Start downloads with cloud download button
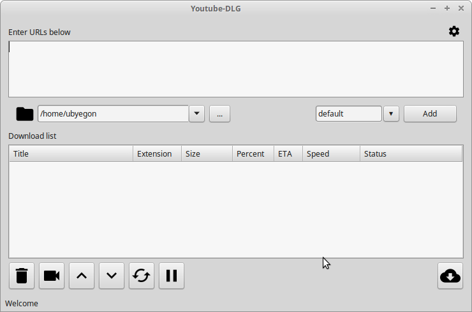472x312 pixels. (x=450, y=276)
